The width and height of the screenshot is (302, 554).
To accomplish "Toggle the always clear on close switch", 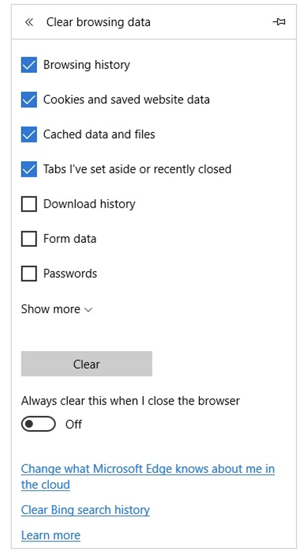I will click(38, 424).
